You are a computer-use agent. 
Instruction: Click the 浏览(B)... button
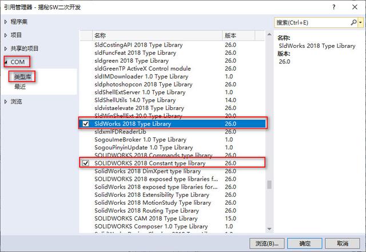(x=267, y=243)
